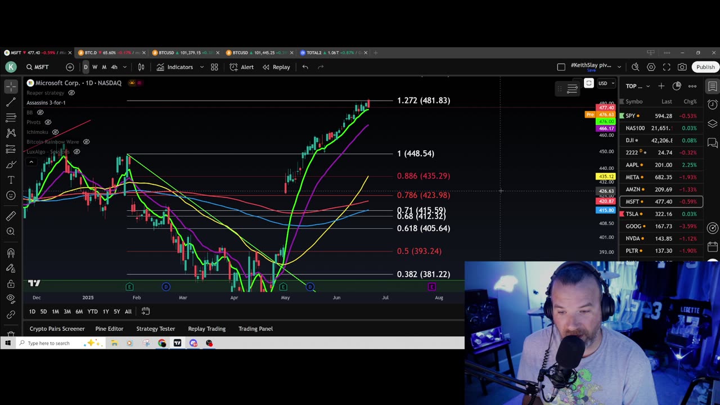
Task: Select the text annotation tool
Action: 11,180
